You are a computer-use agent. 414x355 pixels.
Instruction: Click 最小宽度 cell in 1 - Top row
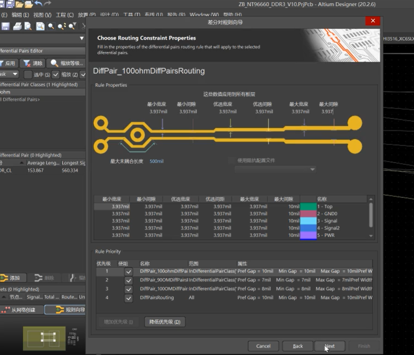112,206
